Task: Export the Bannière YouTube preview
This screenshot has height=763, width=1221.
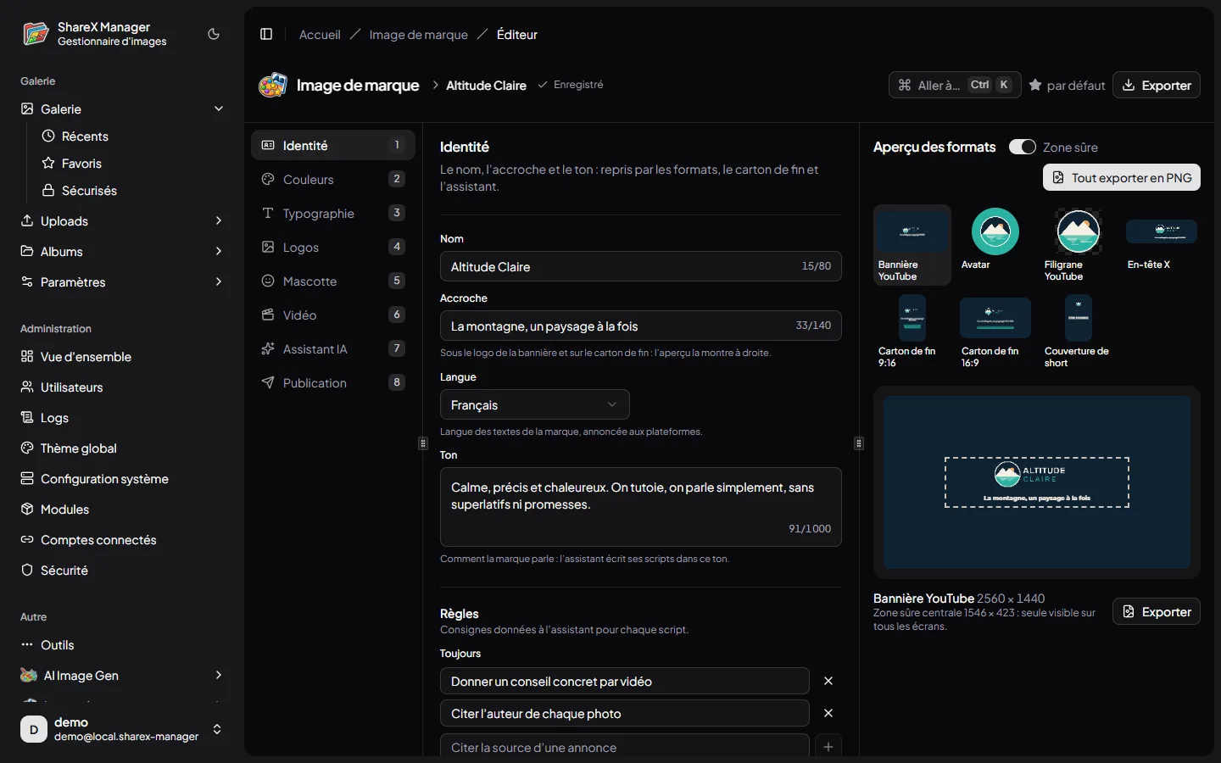Action: (x=1157, y=611)
